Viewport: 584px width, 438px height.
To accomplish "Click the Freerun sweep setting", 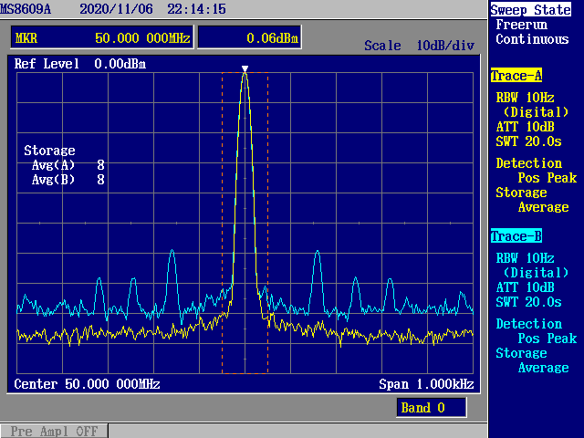I will 521,25.
